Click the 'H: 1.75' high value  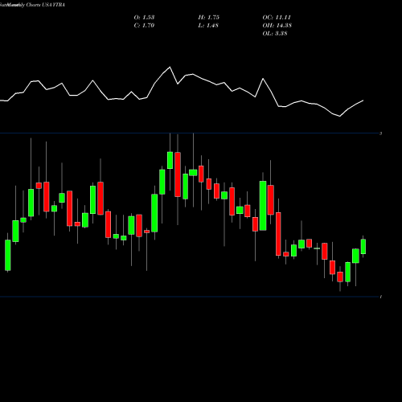point(209,18)
